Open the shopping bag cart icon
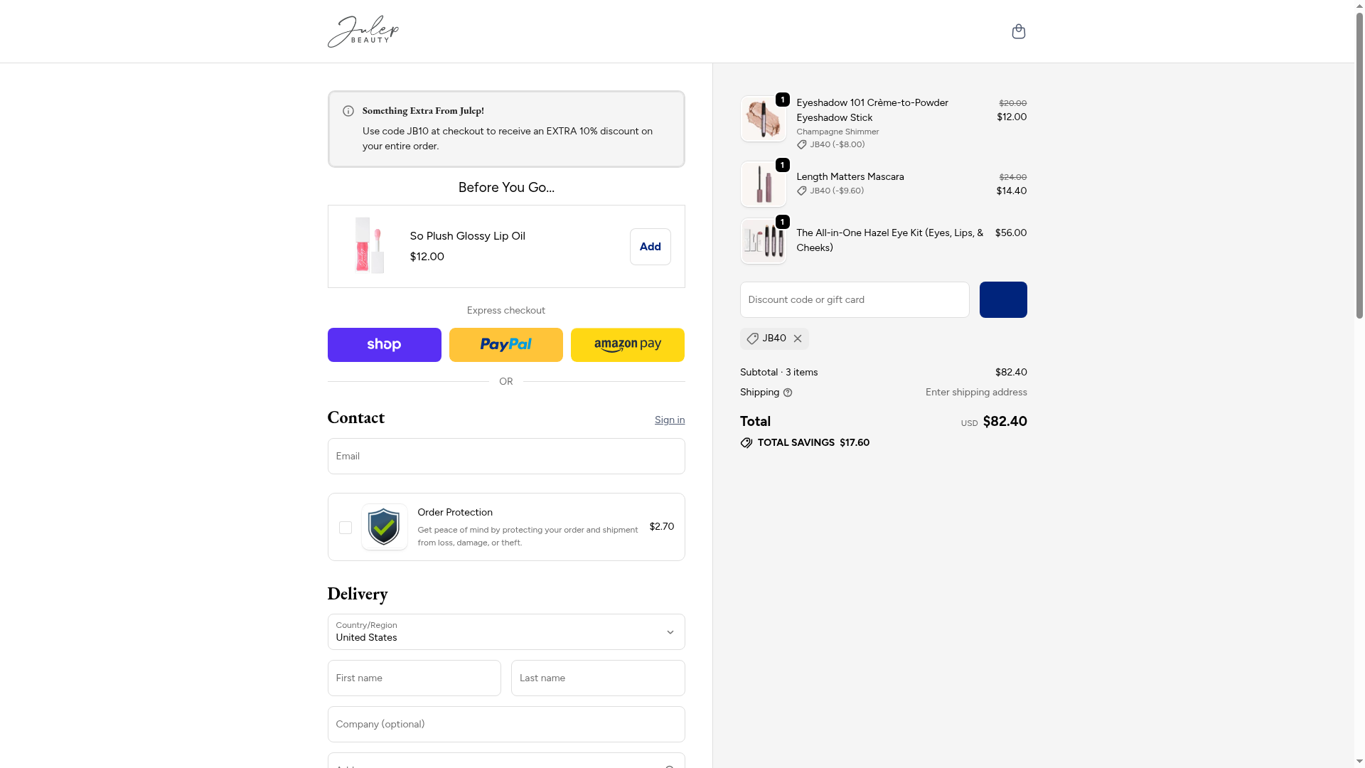Screen dimensions: 1365x768 coord(1018,31)
